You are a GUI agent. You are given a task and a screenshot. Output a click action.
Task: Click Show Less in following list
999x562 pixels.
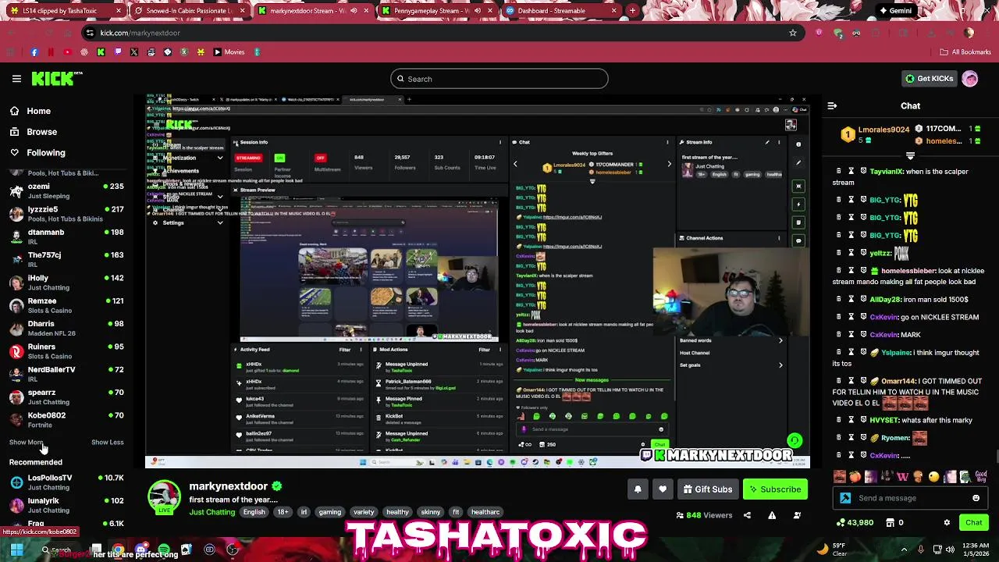[108, 443]
